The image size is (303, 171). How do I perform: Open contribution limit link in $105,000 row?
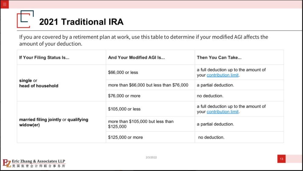pyautogui.click(x=223, y=112)
